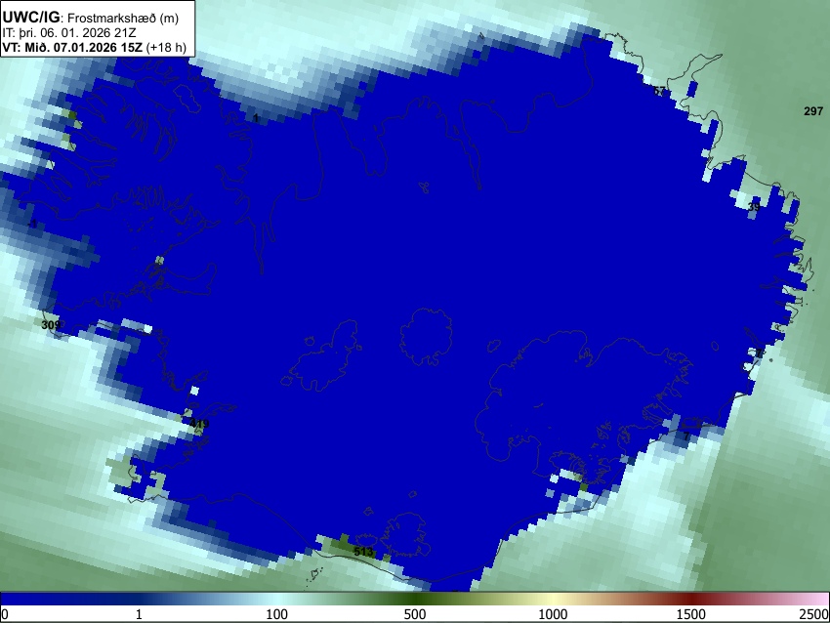
Task: Click the 39 value label
Action: [x=754, y=207]
